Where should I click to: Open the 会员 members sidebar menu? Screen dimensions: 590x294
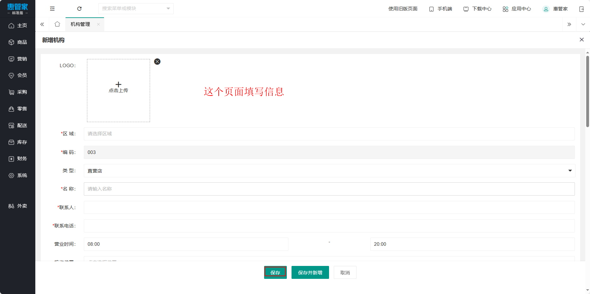click(18, 75)
